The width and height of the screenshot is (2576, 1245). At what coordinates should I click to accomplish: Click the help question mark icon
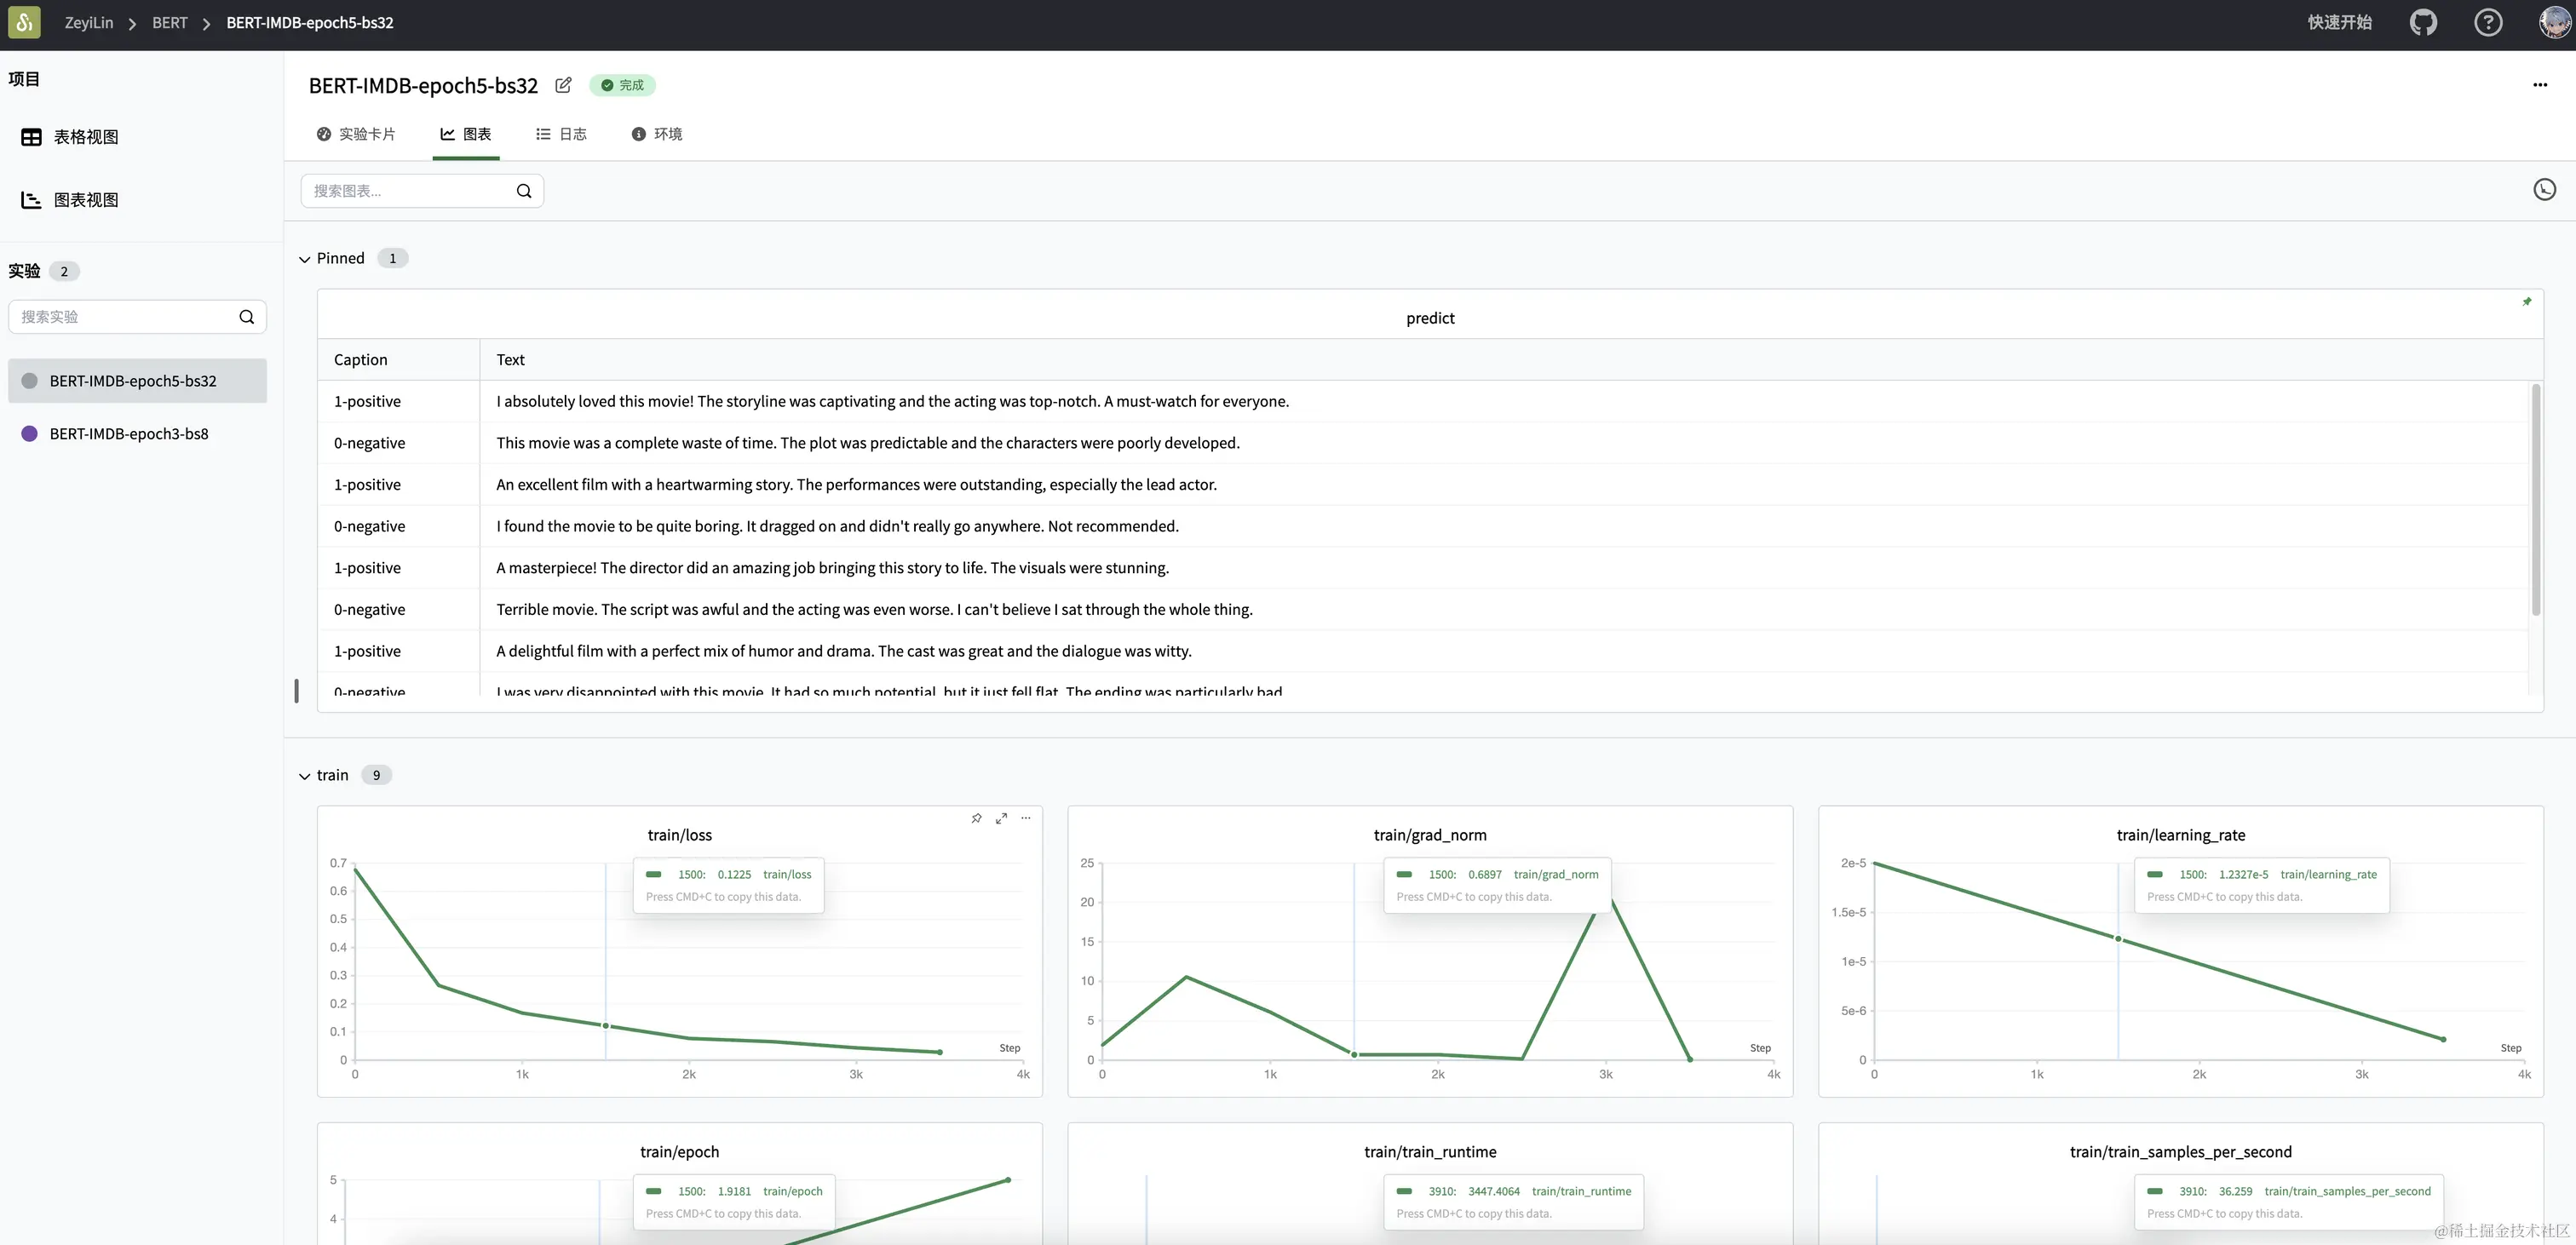click(2487, 22)
